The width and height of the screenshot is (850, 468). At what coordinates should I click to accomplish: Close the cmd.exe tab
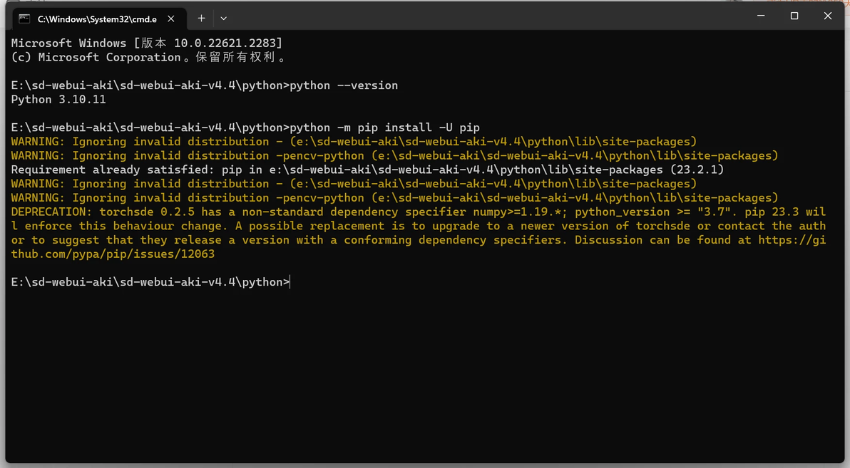pyautogui.click(x=171, y=19)
